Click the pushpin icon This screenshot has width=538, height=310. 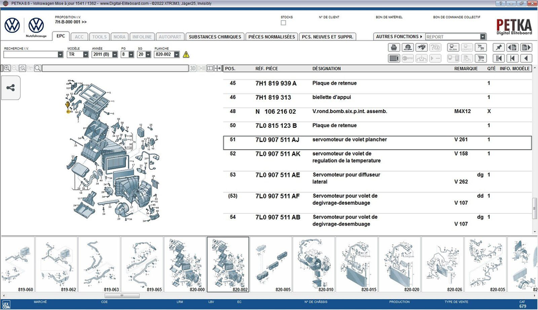pos(499,47)
